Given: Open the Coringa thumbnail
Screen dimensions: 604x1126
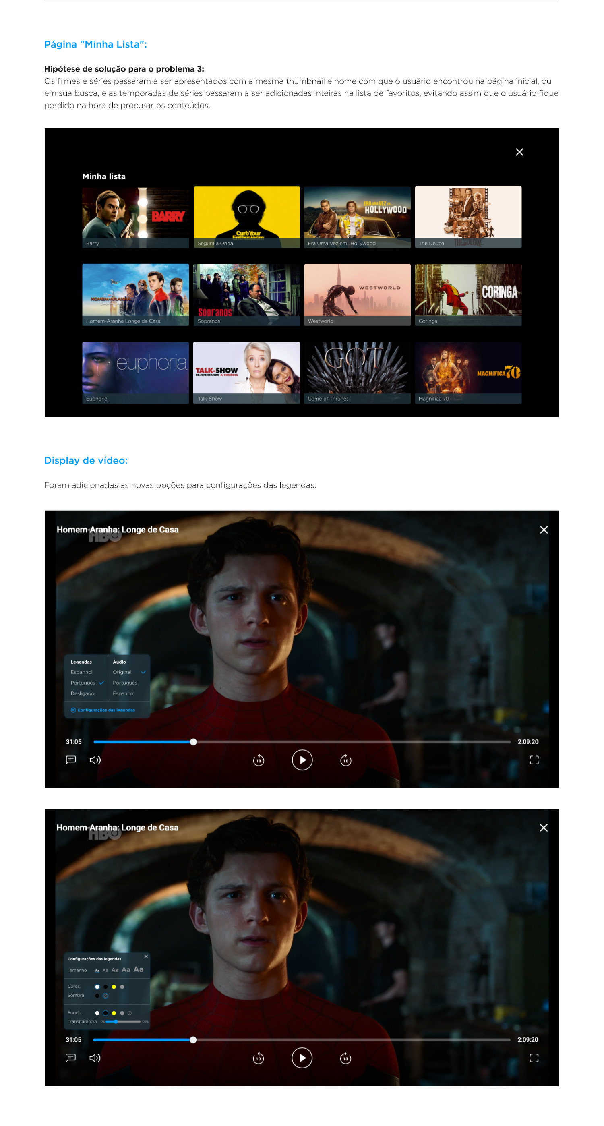Looking at the screenshot, I should tap(468, 295).
